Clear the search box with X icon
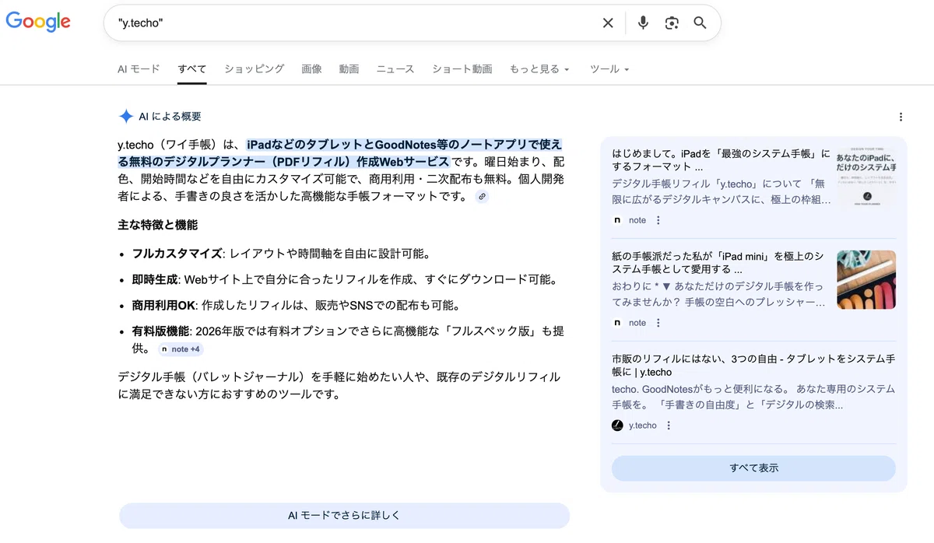Viewport: 934px width, 543px height. click(x=608, y=23)
